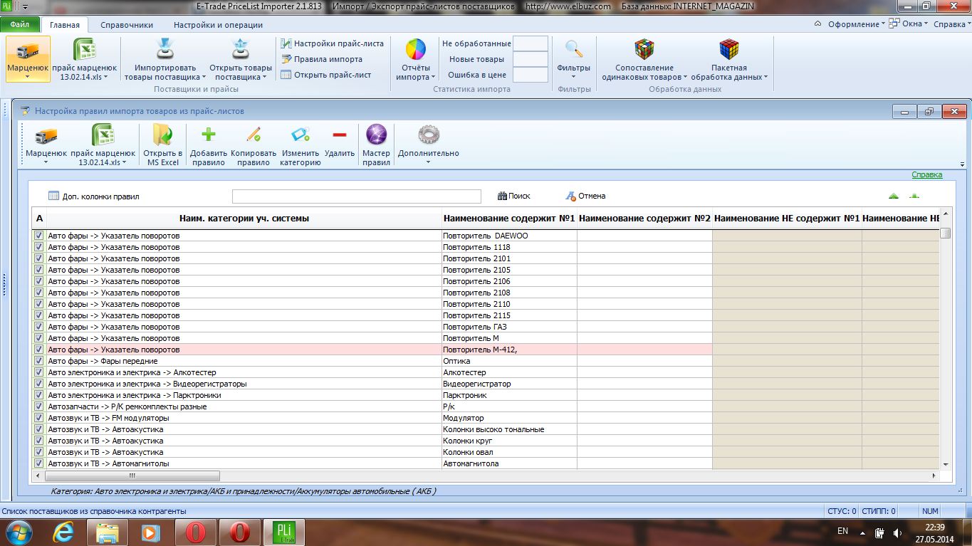Click Открыть прайс-лист in the ribbon

pyautogui.click(x=325, y=75)
